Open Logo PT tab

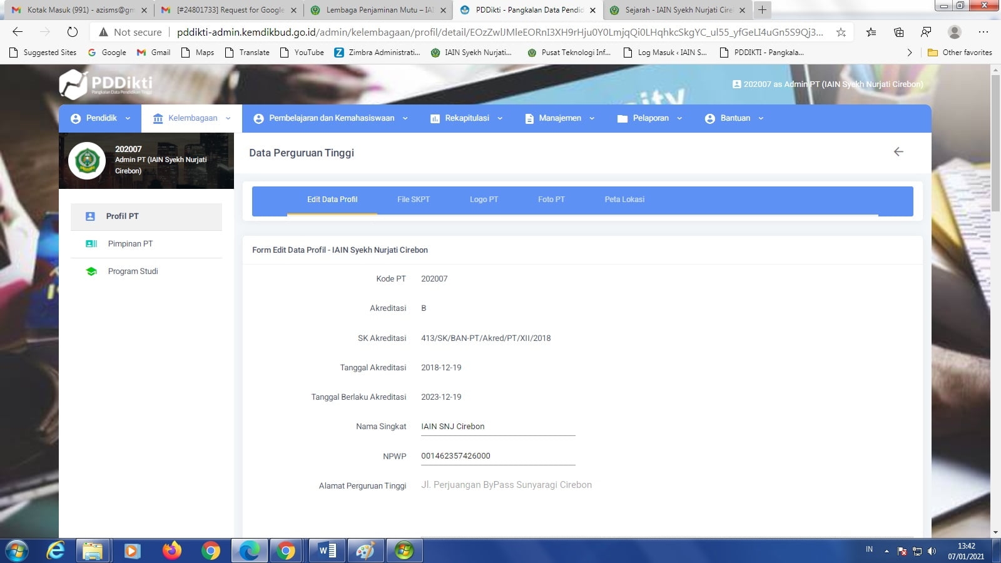(484, 200)
